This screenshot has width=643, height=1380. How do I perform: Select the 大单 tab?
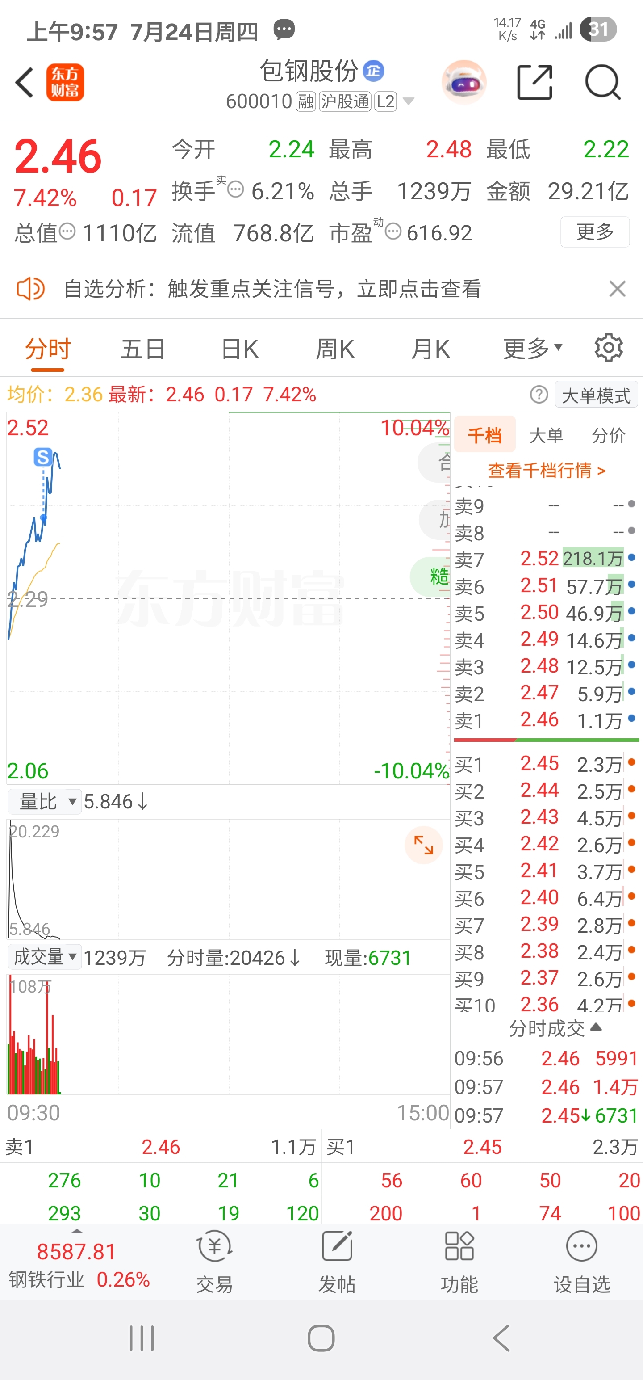pyautogui.click(x=546, y=435)
